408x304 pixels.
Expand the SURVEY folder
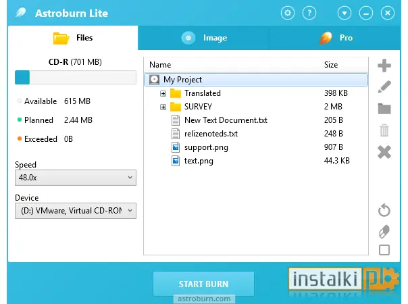click(x=163, y=107)
